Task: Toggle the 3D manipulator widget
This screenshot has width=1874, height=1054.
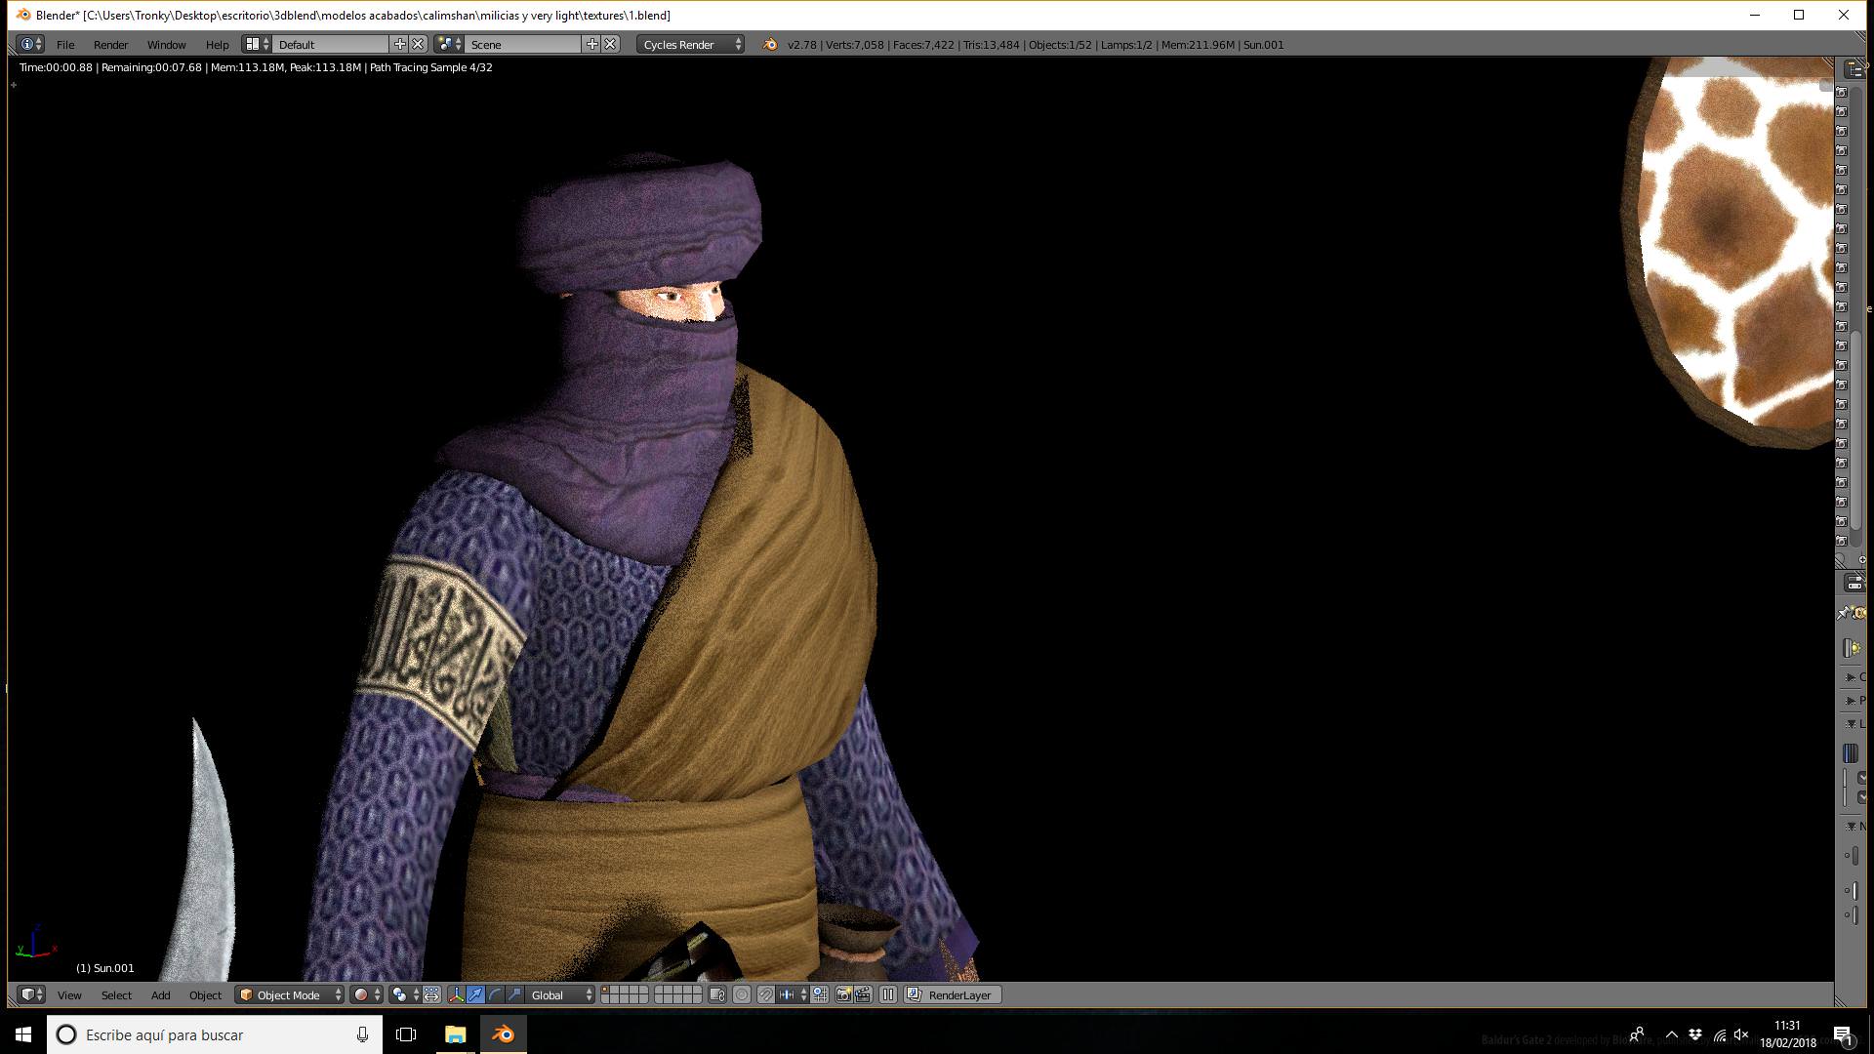Action: tap(456, 994)
